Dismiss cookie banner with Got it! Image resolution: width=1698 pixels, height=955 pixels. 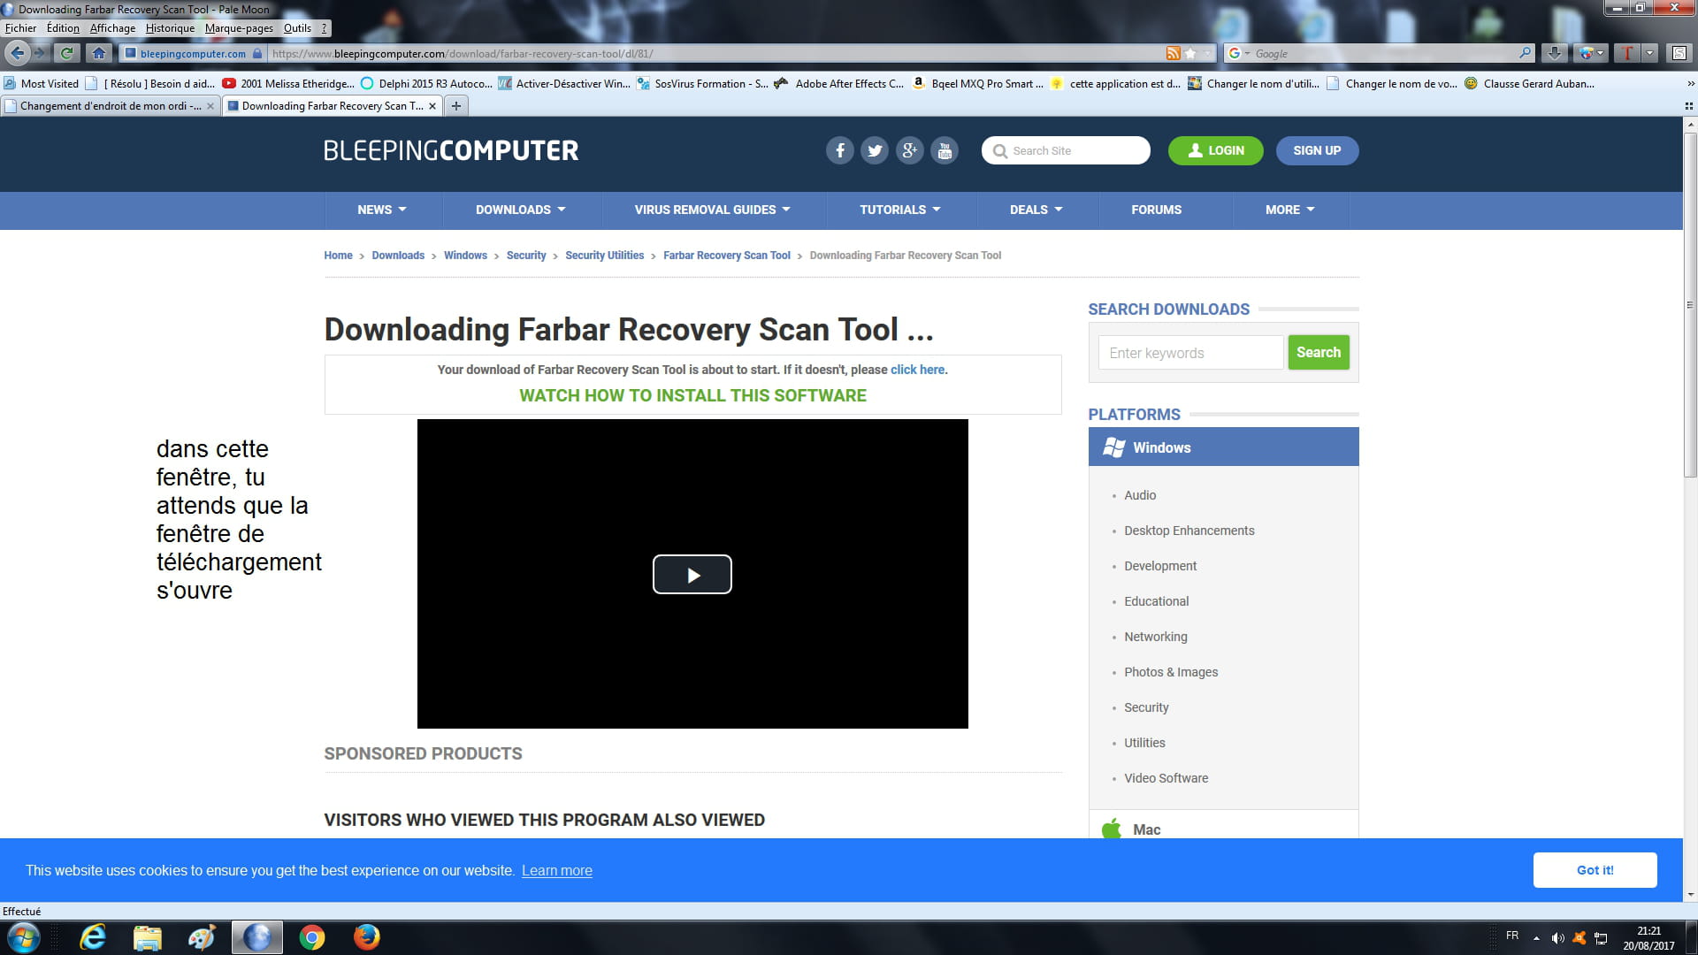pyautogui.click(x=1595, y=870)
